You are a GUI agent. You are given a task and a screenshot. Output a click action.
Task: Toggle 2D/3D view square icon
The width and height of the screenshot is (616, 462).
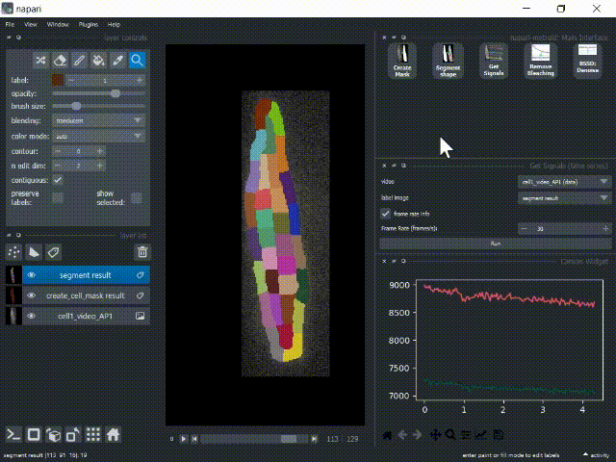pos(34,434)
